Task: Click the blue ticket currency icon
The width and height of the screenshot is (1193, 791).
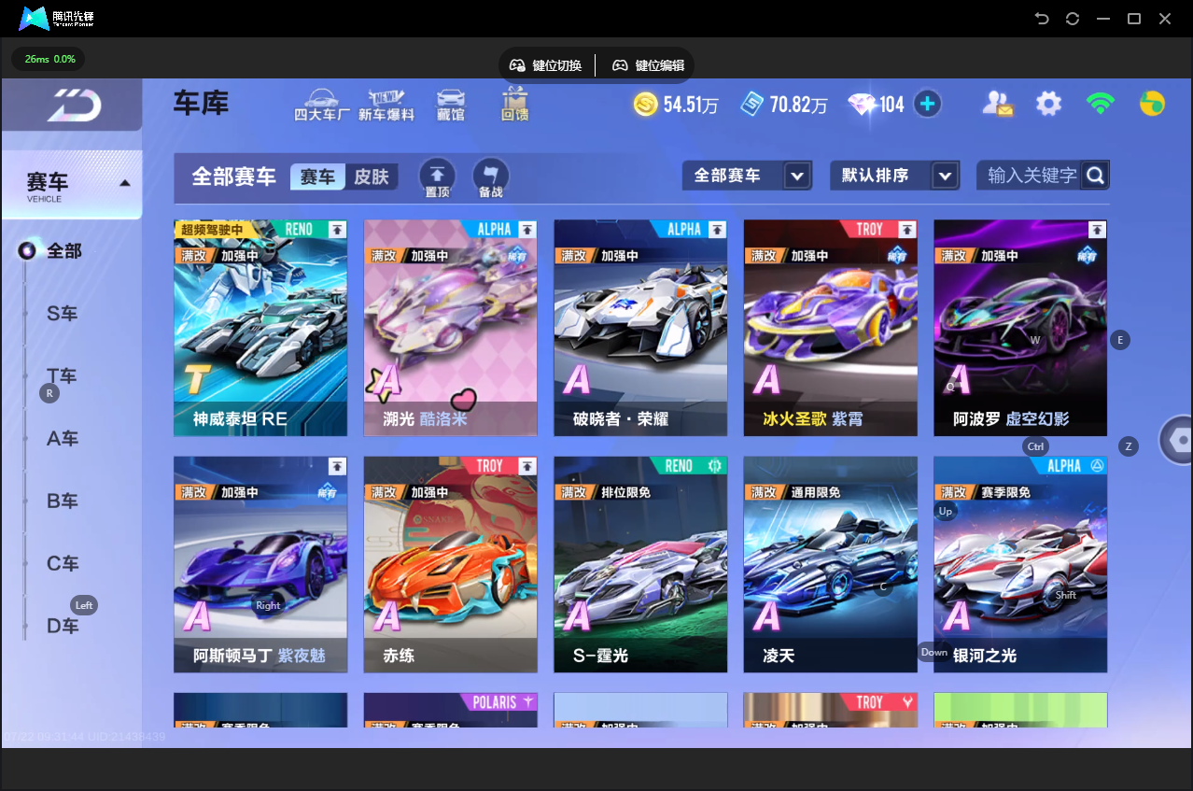Action: pos(751,104)
